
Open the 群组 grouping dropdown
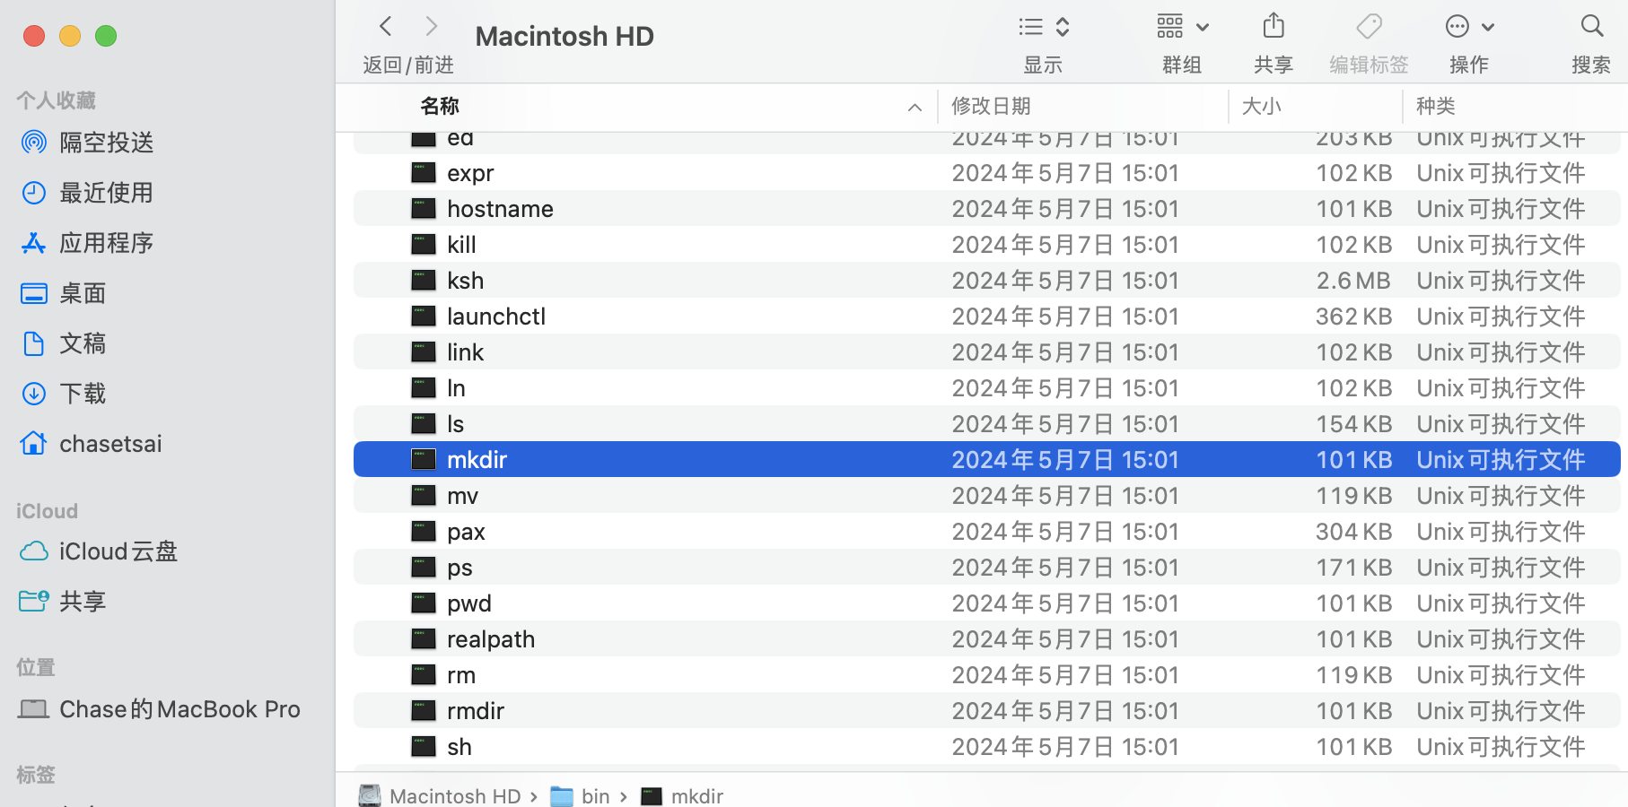click(1183, 27)
